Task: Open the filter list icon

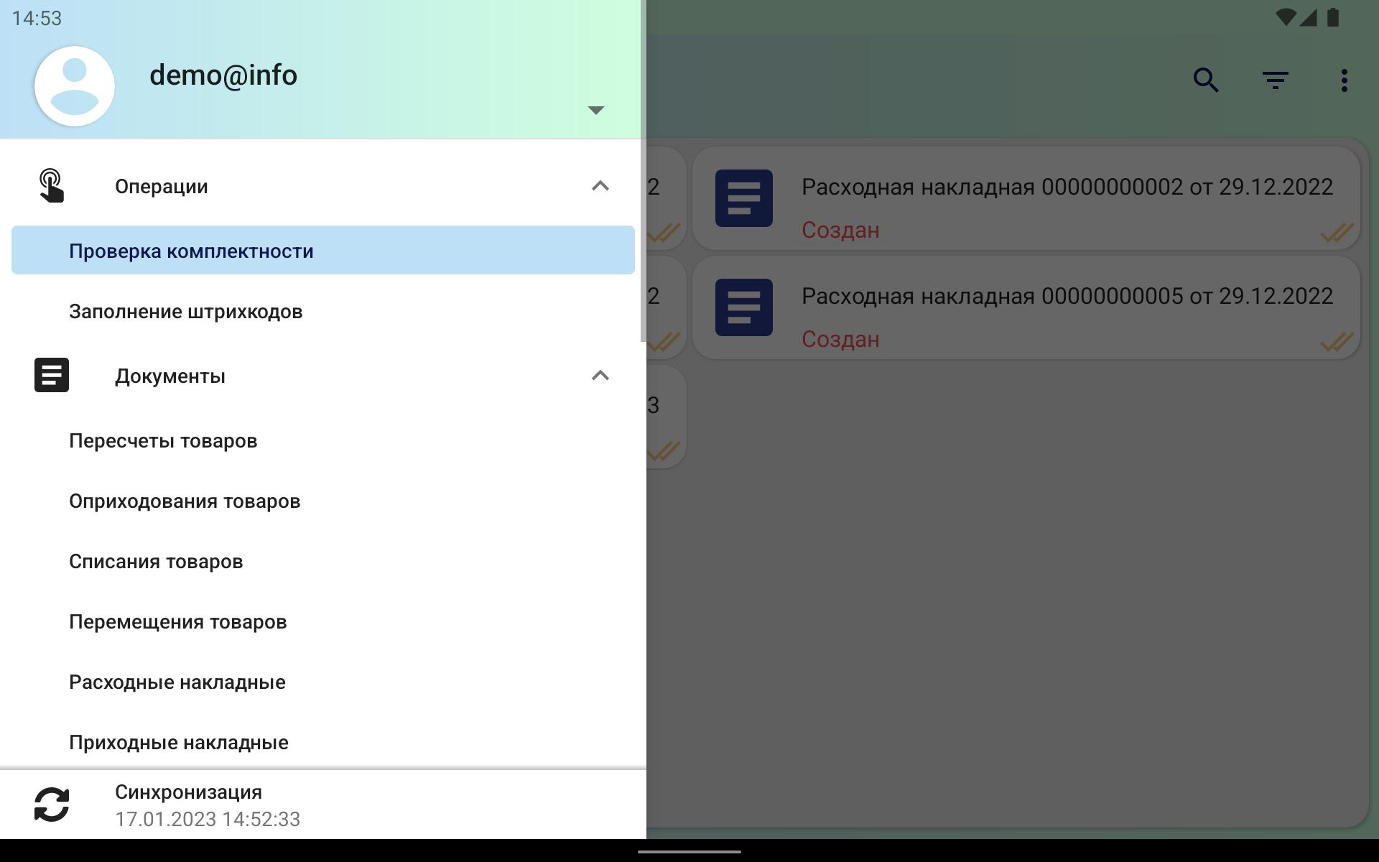Action: (1275, 80)
